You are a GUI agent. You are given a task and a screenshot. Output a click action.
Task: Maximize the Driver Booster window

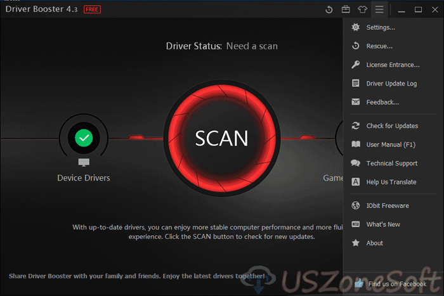pyautogui.click(x=418, y=10)
